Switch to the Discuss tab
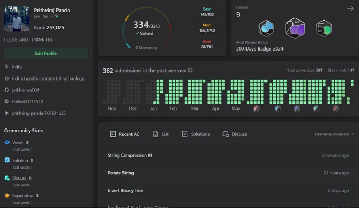359x208 pixels. coord(234,134)
